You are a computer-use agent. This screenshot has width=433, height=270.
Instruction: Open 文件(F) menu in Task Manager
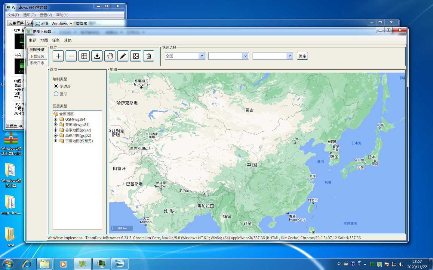[13, 15]
